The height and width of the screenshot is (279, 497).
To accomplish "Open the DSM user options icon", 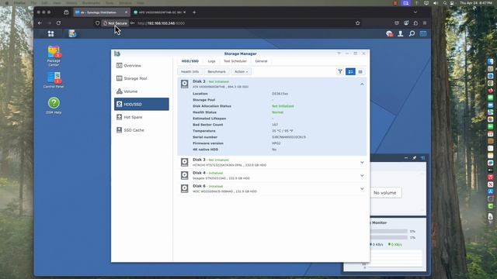I will [x=401, y=33].
